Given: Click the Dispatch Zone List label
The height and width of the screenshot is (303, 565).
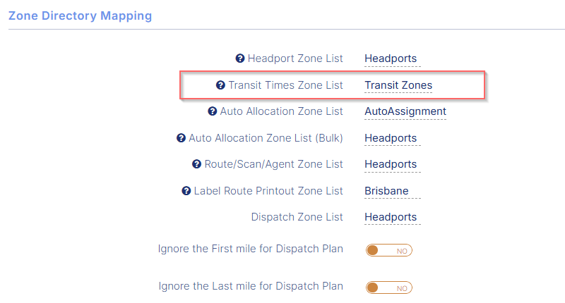Looking at the screenshot, I should (x=297, y=217).
